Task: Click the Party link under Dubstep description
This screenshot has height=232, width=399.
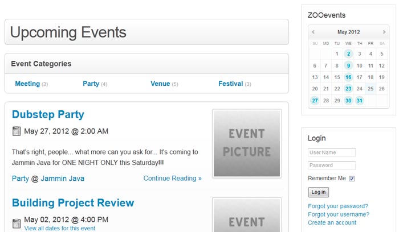Action: pyautogui.click(x=21, y=179)
